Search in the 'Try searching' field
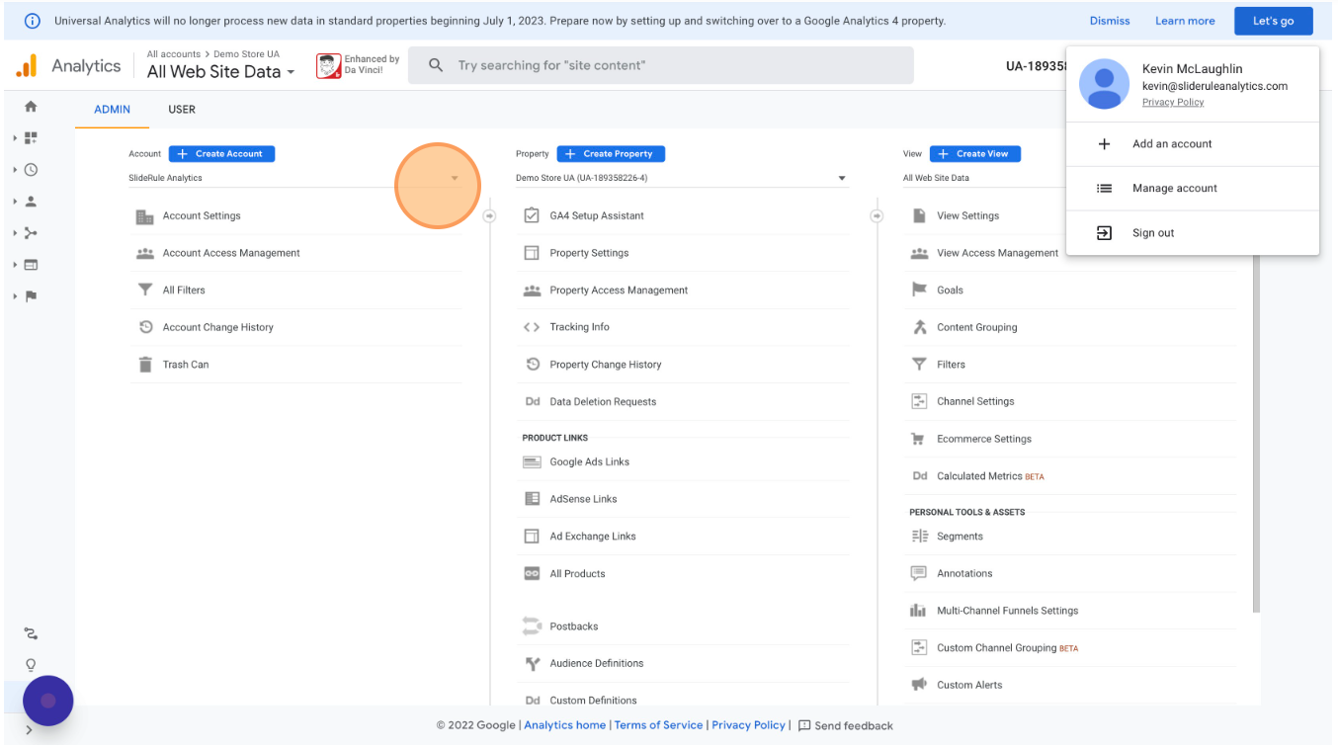This screenshot has width=1338, height=749. 661,65
